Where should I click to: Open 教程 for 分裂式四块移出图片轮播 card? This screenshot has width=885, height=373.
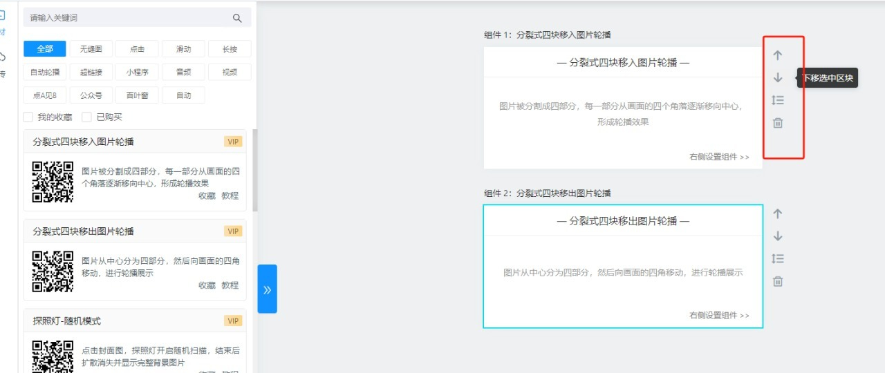click(x=230, y=285)
